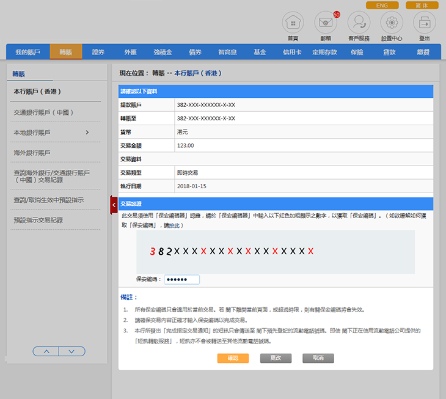Viewport: 446px width, 399px height.
Task: Click the sidebar scroll down arrow
Action: 71,351
